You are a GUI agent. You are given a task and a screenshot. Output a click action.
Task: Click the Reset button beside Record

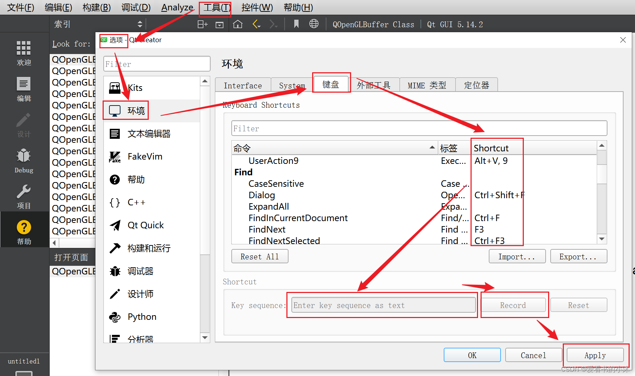click(579, 305)
